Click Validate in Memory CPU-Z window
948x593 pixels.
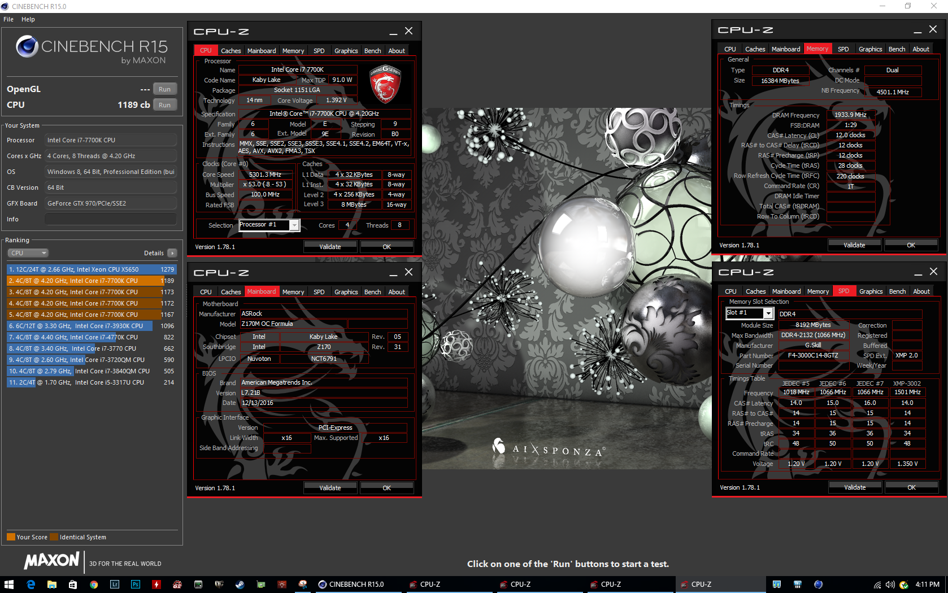854,245
